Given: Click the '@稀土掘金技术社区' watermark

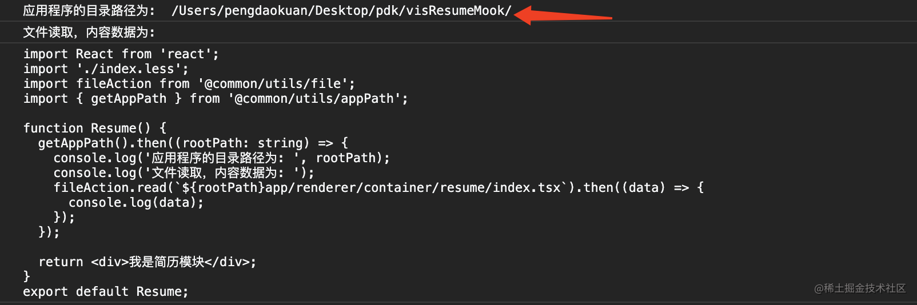Looking at the screenshot, I should [x=860, y=288].
